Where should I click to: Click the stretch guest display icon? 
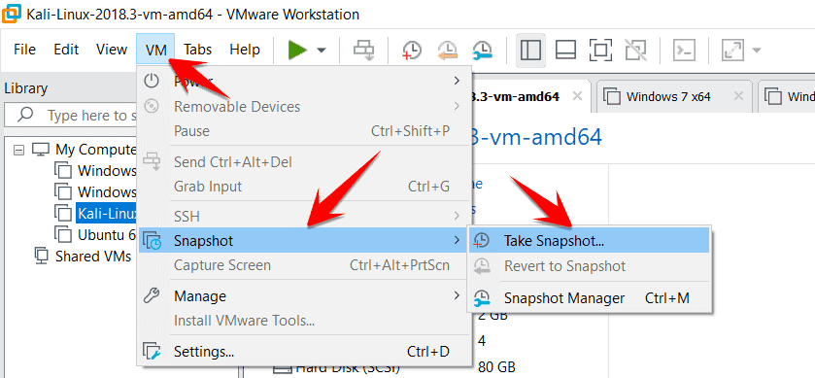click(732, 51)
